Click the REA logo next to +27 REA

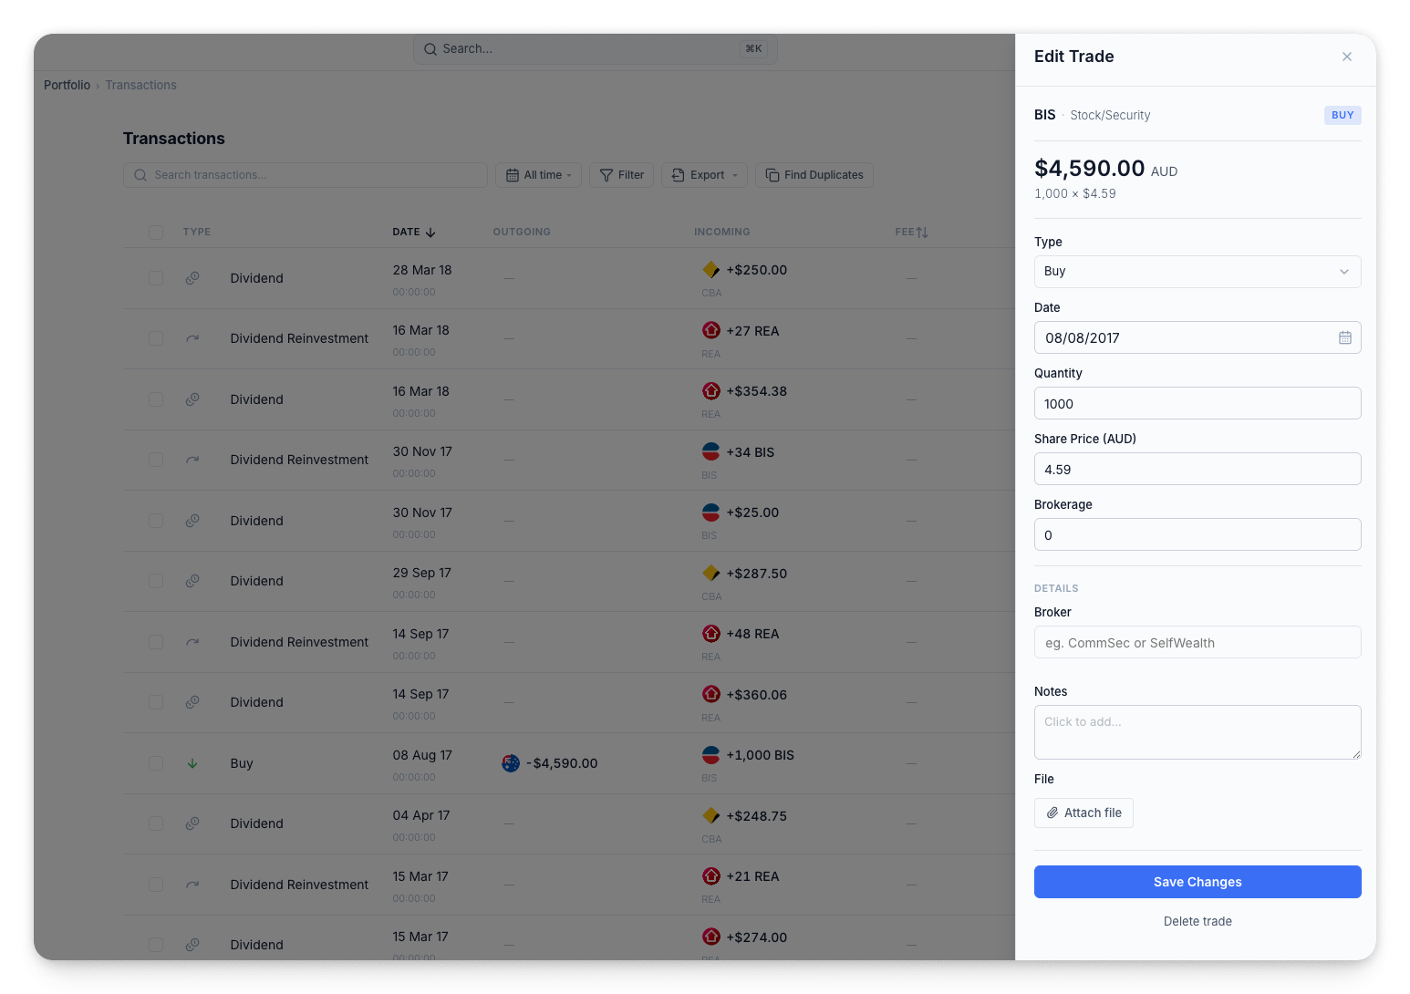click(x=711, y=330)
